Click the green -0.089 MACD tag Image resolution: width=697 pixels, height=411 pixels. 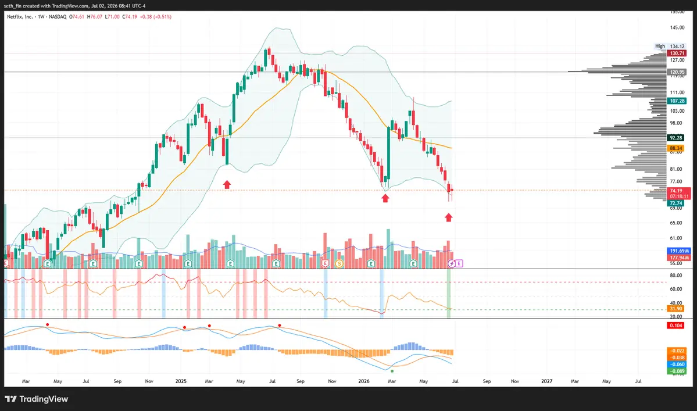point(677,371)
